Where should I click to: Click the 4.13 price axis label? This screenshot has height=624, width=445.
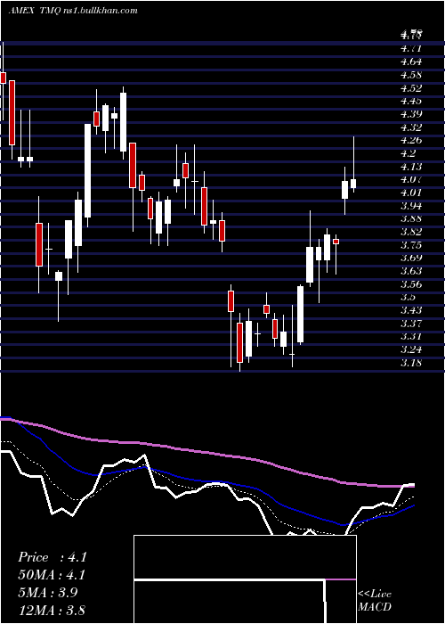click(411, 167)
